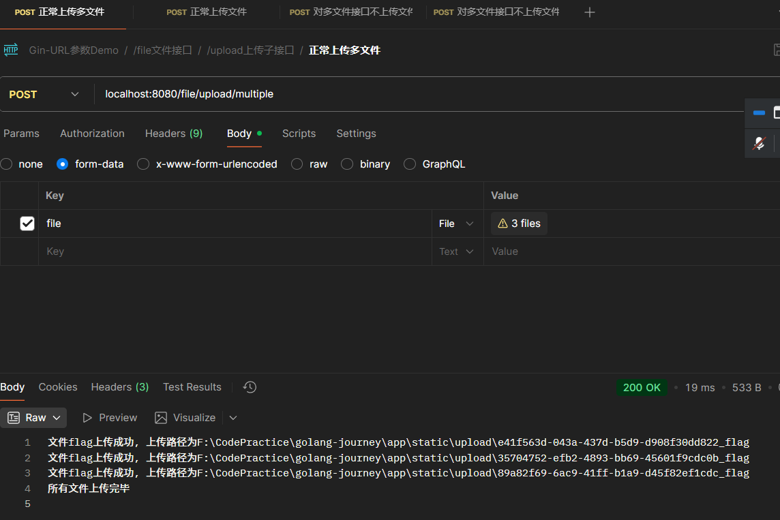Viewport: 780px width, 520px height.
Task: Uncheck the file key row checkbox
Action: (x=27, y=224)
